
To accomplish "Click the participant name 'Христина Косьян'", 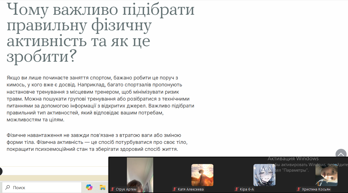I will pyautogui.click(x=316, y=189).
